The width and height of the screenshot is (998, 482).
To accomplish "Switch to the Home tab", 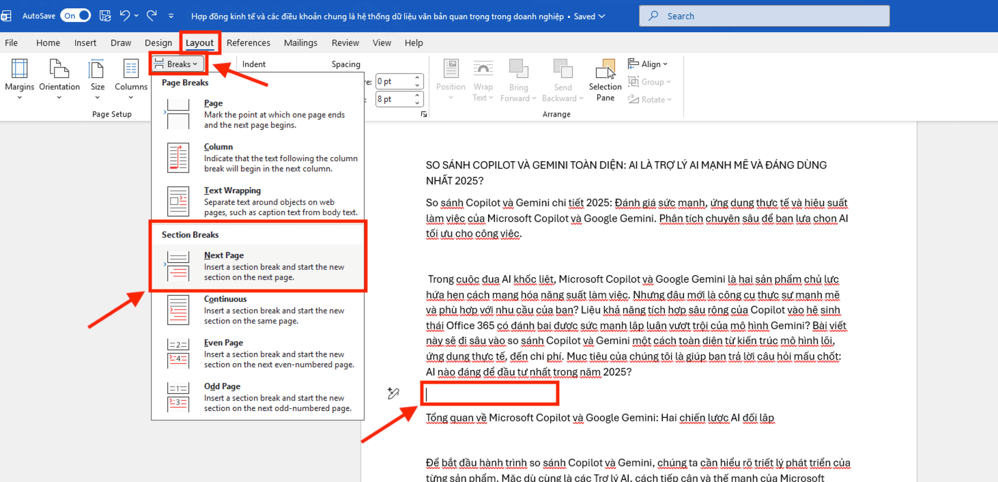I will pyautogui.click(x=48, y=42).
